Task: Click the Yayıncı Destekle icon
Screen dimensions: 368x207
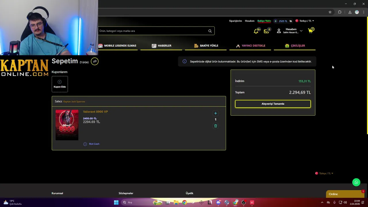Action: [x=238, y=46]
